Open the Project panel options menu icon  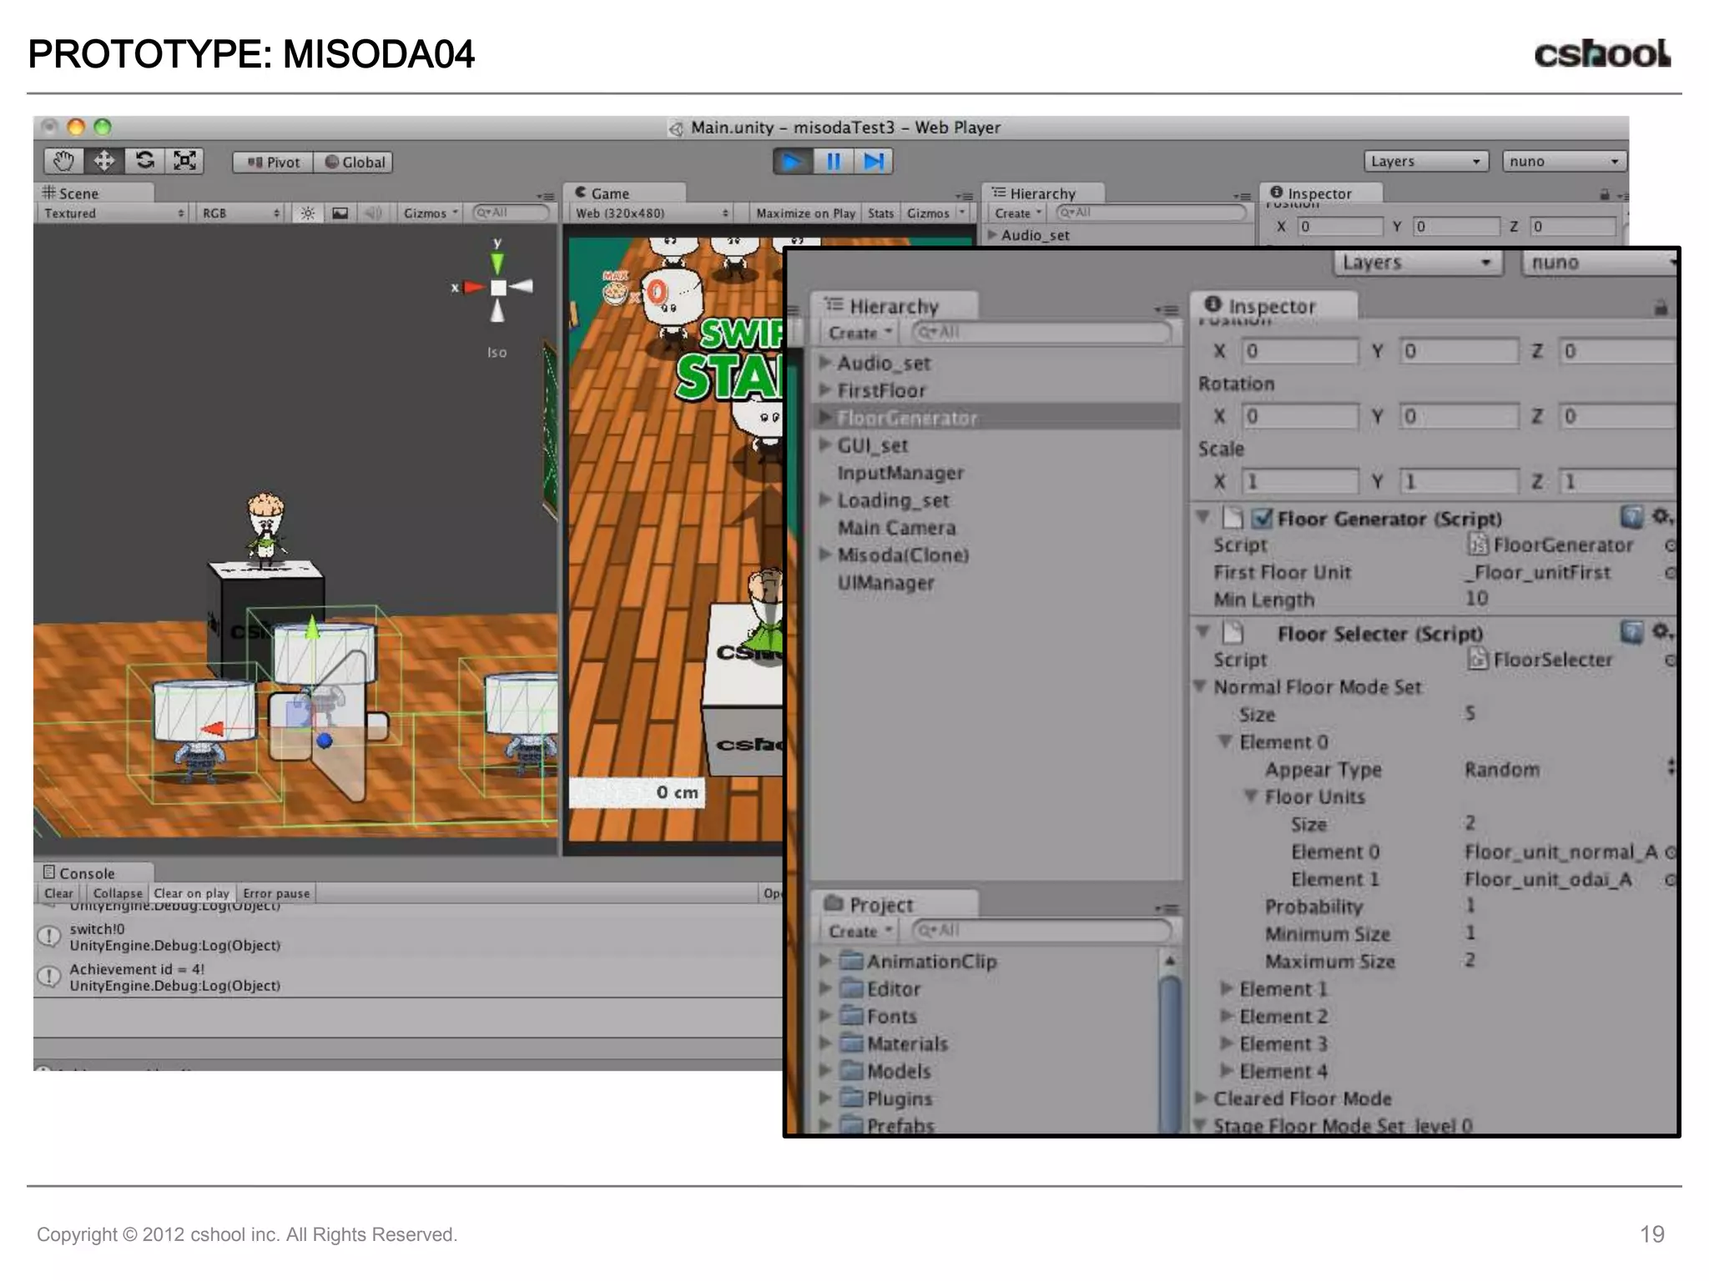[1167, 908]
